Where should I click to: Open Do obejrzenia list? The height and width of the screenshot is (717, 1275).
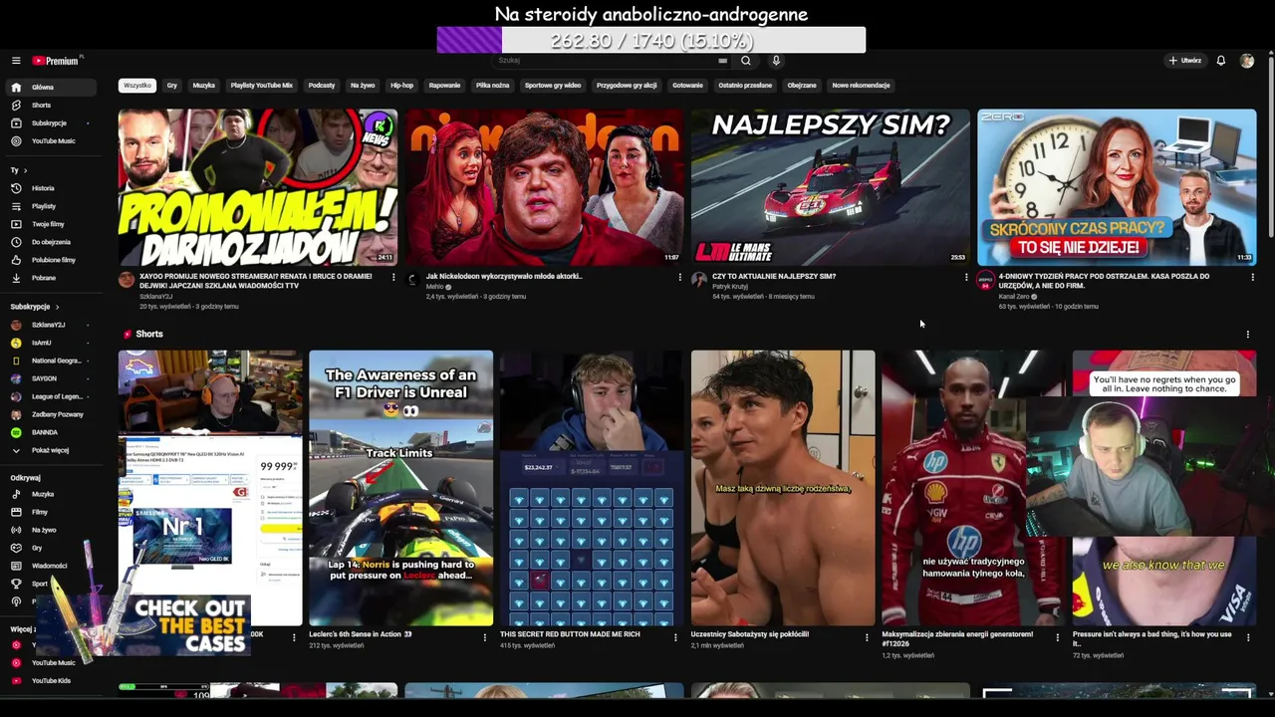[51, 242]
